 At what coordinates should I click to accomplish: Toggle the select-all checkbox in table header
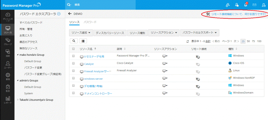(x=74, y=49)
